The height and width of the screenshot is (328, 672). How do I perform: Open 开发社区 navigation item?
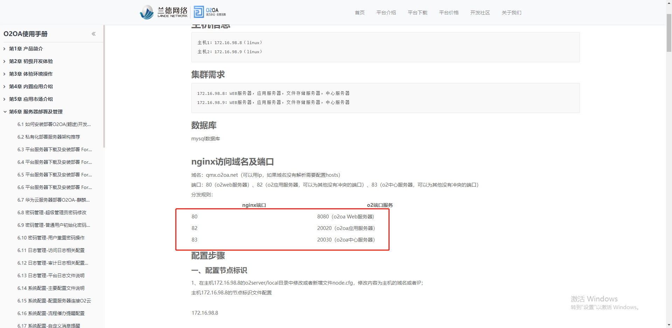click(480, 13)
